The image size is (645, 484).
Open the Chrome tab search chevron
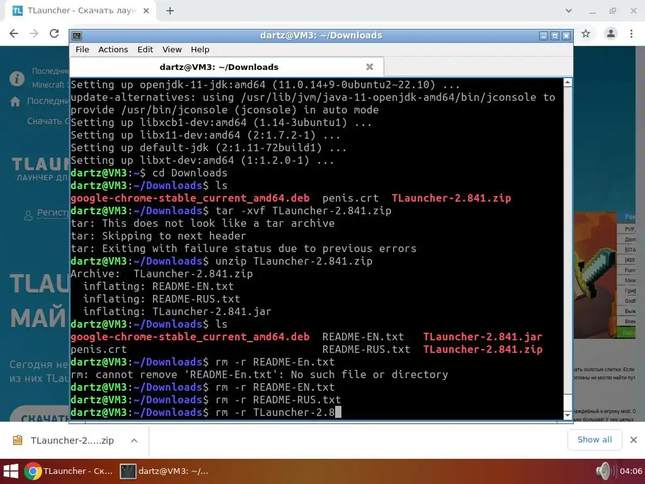(x=569, y=11)
